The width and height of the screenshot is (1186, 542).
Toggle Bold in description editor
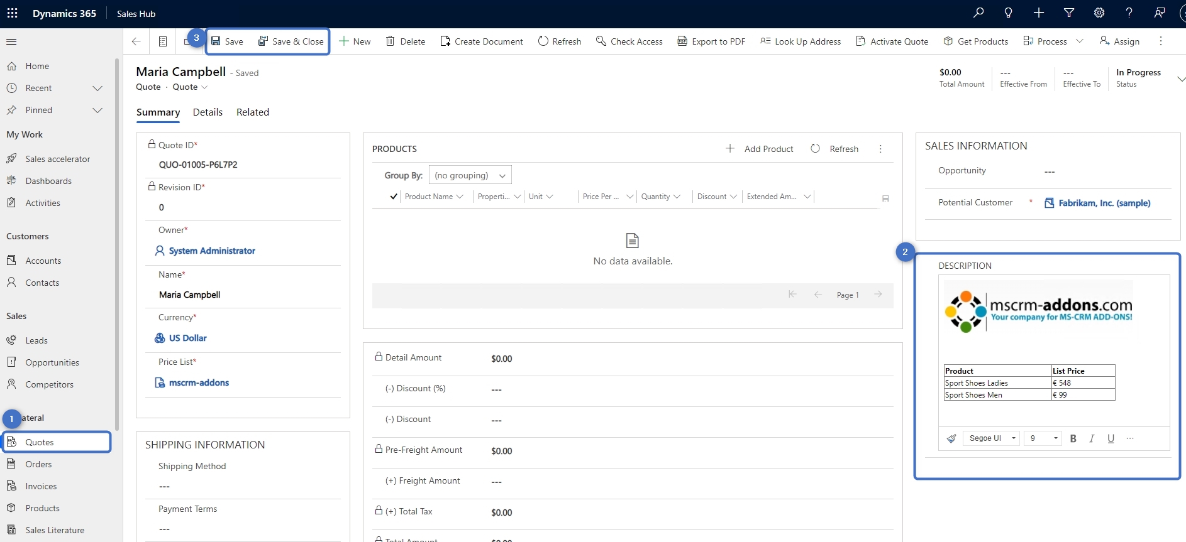tap(1073, 438)
